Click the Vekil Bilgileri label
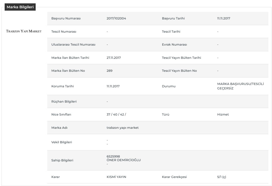 click(x=61, y=142)
